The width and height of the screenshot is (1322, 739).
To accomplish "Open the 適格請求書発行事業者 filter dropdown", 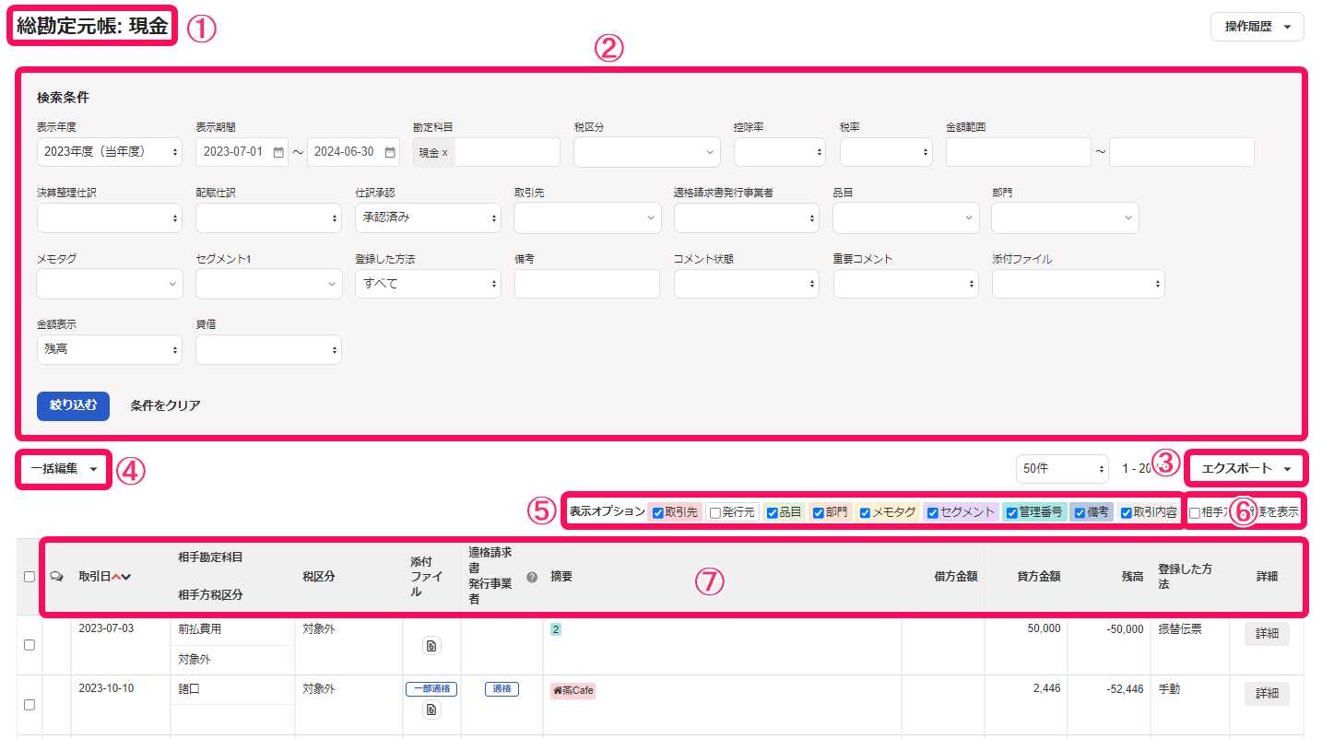I will pyautogui.click(x=747, y=218).
